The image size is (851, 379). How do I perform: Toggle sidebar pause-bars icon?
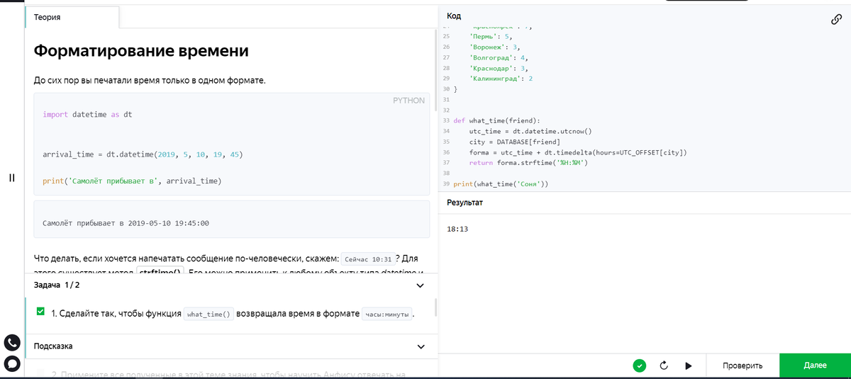coord(11,178)
